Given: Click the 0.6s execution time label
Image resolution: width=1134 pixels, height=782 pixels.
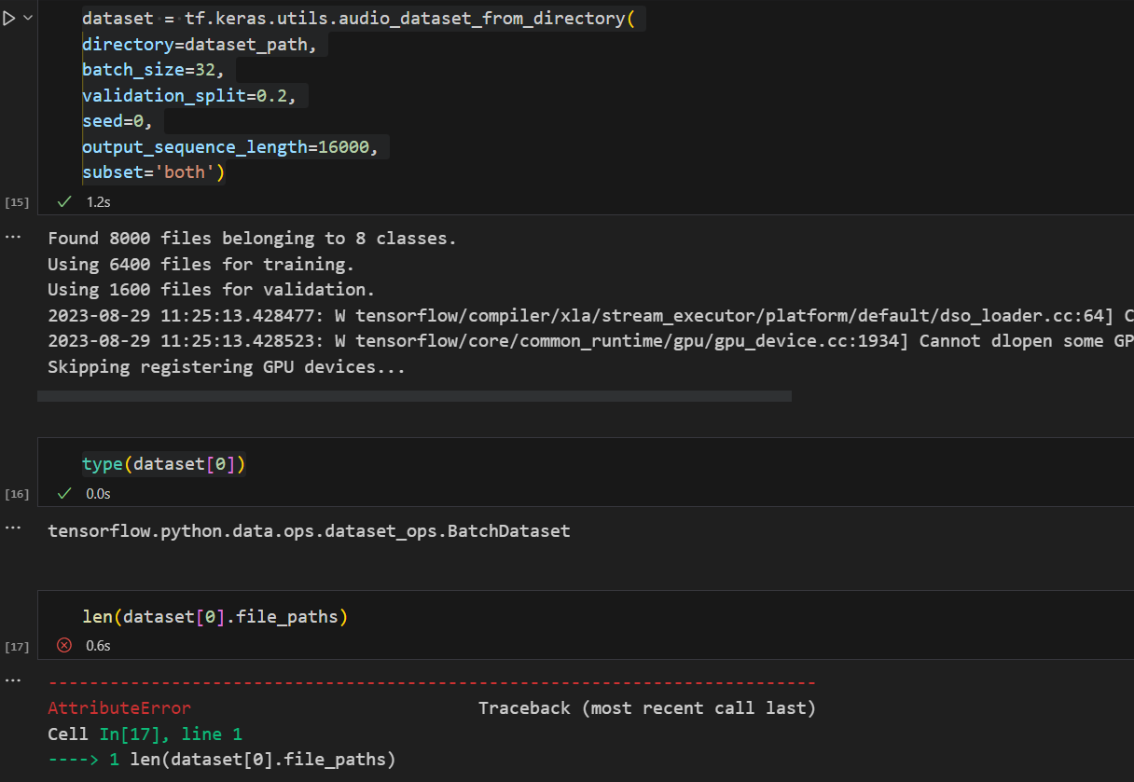Looking at the screenshot, I should pos(98,645).
